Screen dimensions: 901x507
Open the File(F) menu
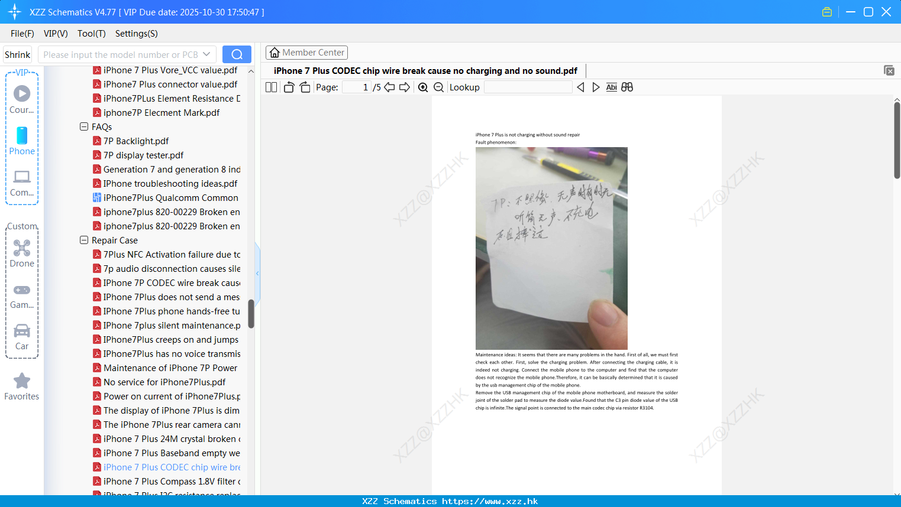point(22,34)
